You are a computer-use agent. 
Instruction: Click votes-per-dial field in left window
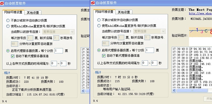point(30,38)
